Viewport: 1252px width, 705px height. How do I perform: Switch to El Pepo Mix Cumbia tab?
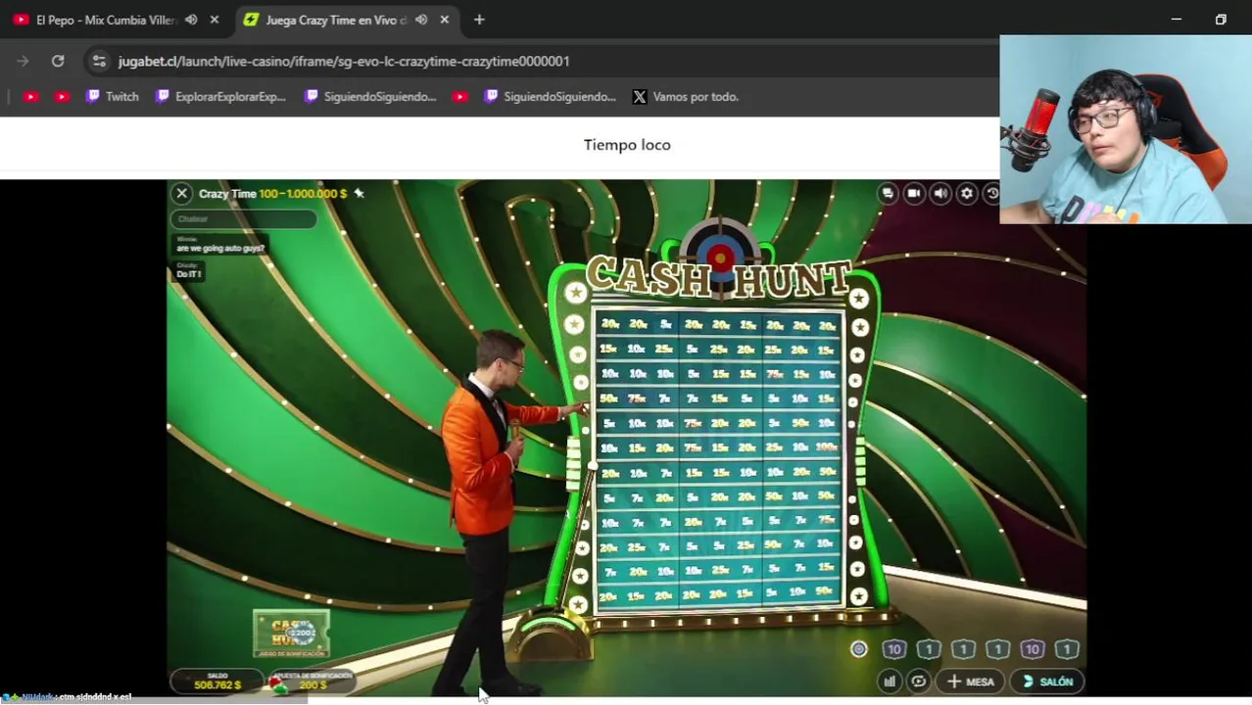(x=106, y=20)
